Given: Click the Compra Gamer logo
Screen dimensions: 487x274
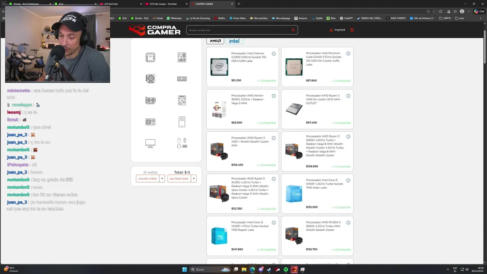Looking at the screenshot, I should point(154,30).
